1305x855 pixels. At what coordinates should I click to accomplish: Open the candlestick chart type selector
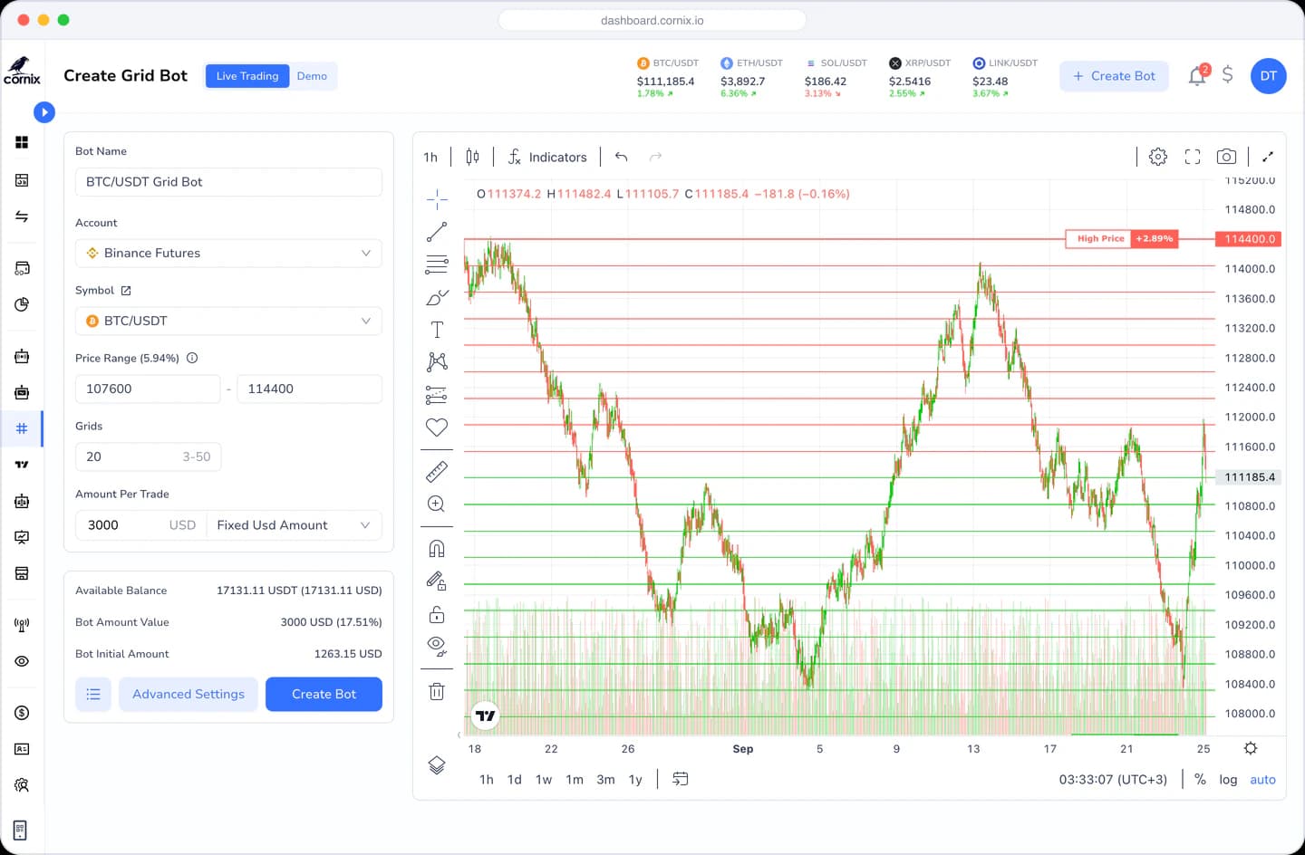pos(472,157)
